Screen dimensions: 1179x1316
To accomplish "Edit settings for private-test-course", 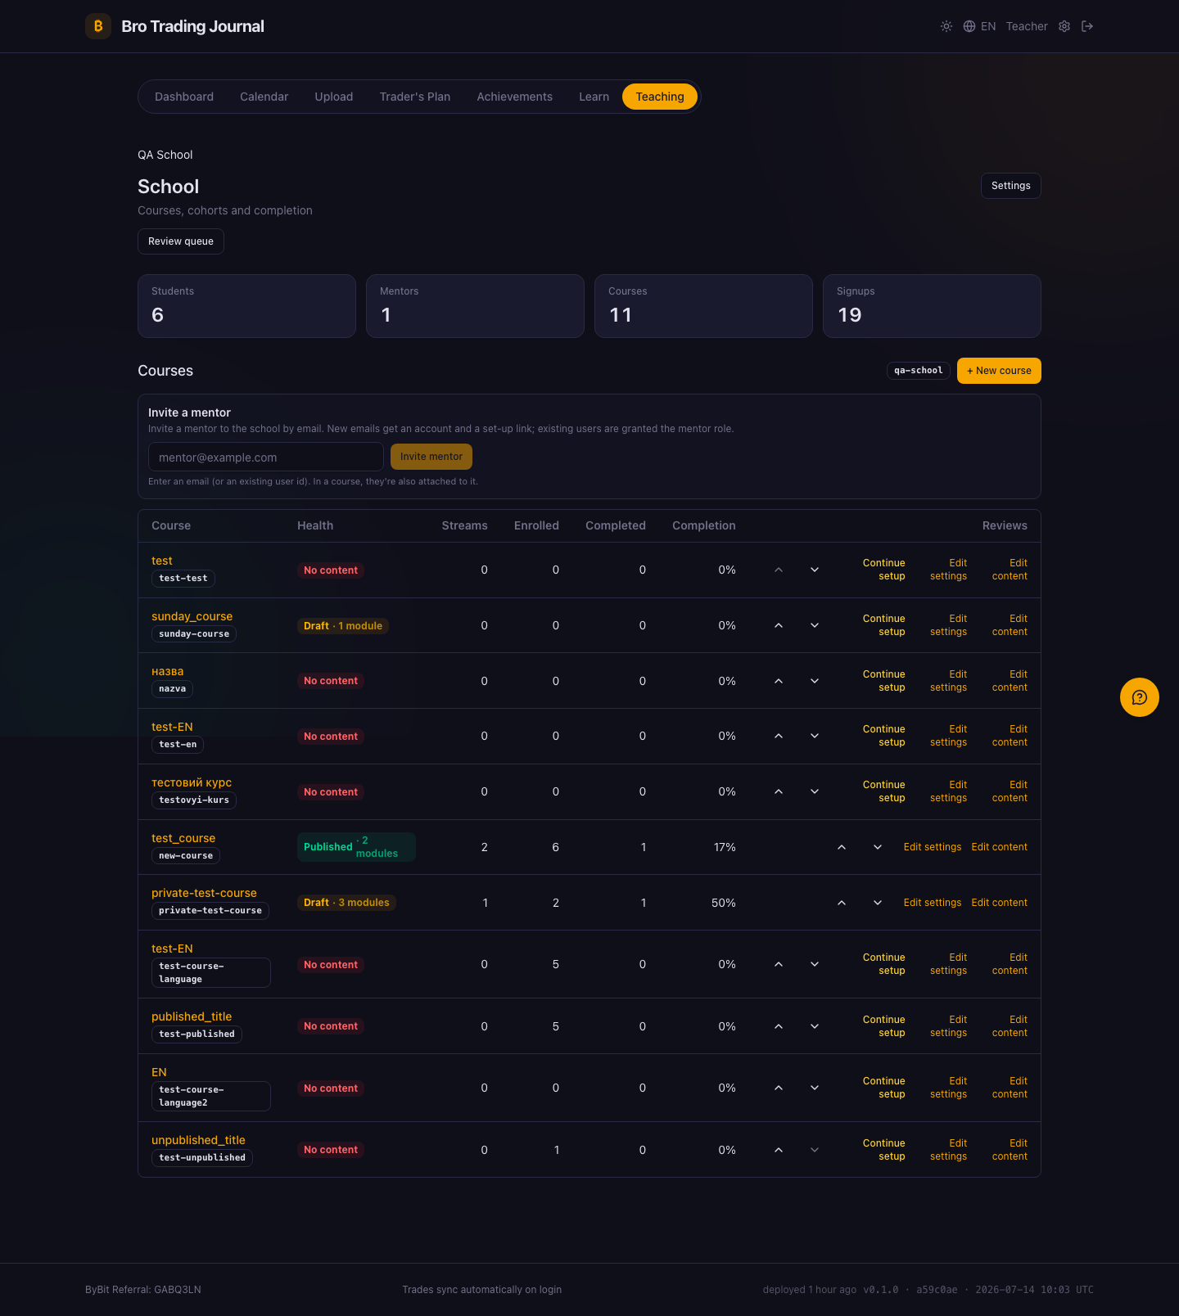I will (933, 903).
